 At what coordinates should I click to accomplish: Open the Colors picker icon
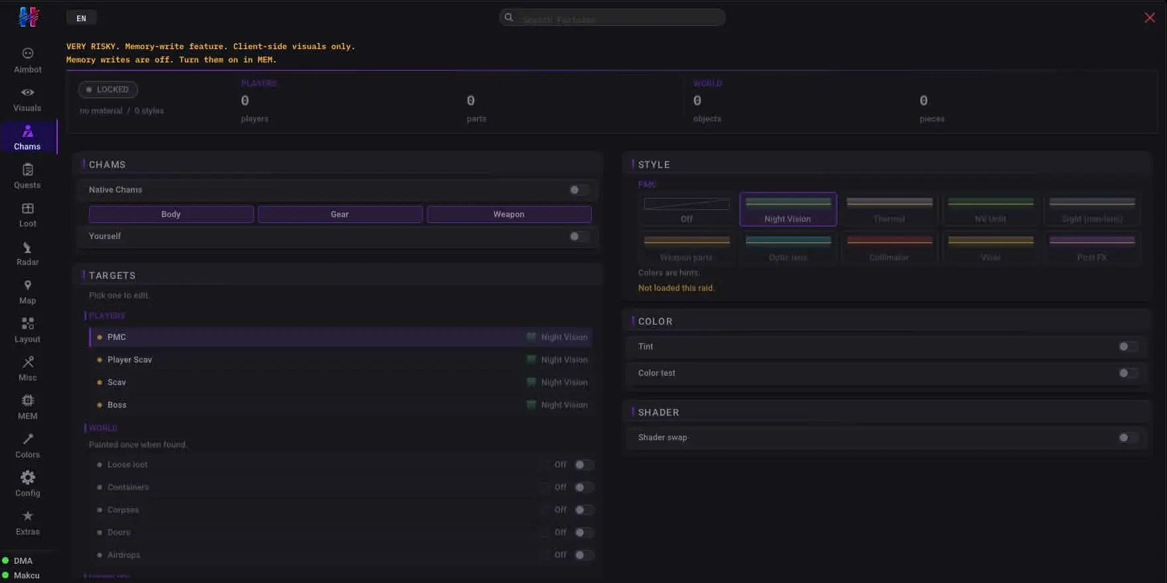(27, 439)
